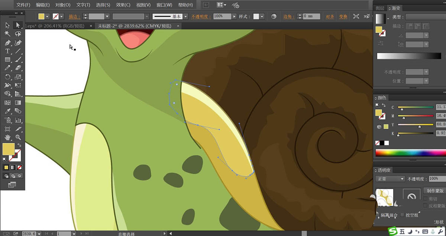Pick the Symbol Sprayer tool
Viewport: 446px width, 236px height.
coord(7,120)
